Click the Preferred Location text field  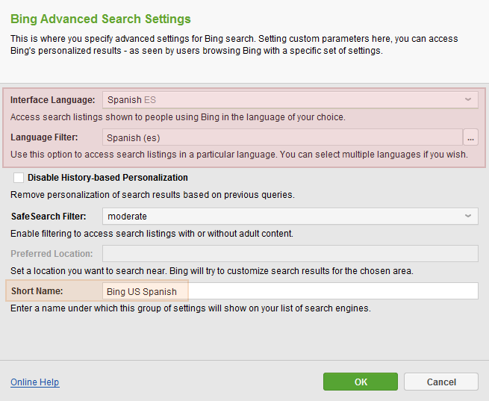pos(290,253)
